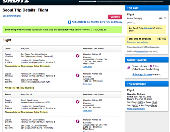
Task: Click Hawaiian Airlines logo for flight 460
Action: [x=78, y=102]
